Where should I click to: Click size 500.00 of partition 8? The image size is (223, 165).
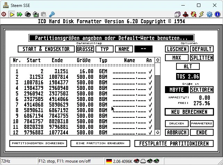tap(85, 110)
